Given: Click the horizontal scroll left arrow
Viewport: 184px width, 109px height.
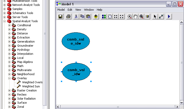Looking at the screenshot, I should (x=58, y=107).
